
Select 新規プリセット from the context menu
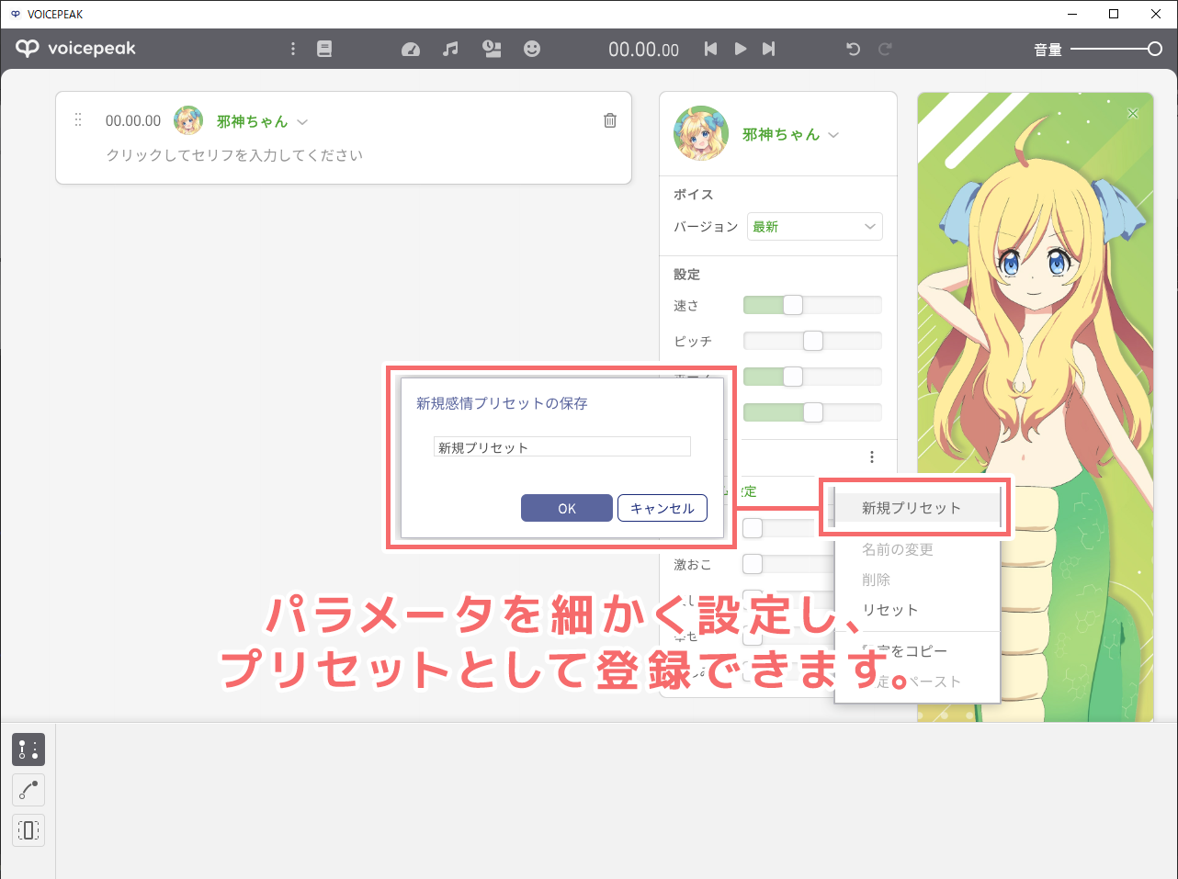916,508
